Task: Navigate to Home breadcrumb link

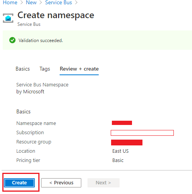Action: click(10, 2)
